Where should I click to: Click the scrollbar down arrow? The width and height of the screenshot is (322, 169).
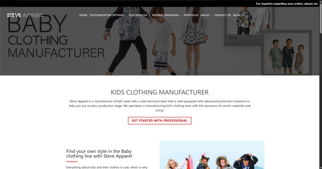tap(320, 167)
